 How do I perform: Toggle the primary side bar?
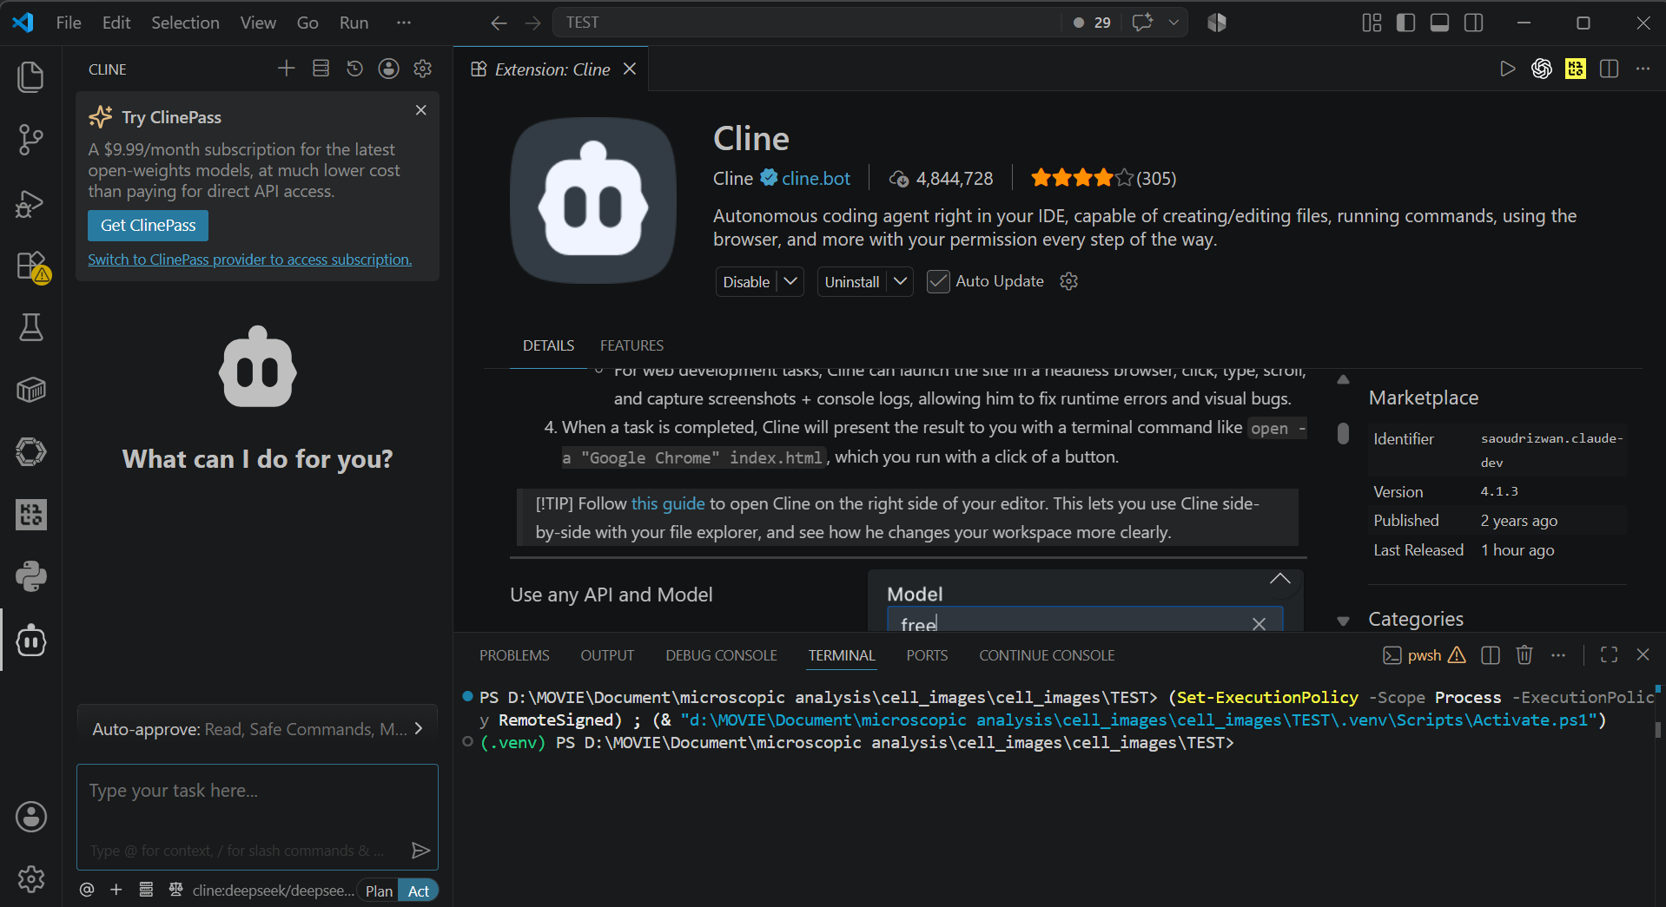pos(1405,23)
